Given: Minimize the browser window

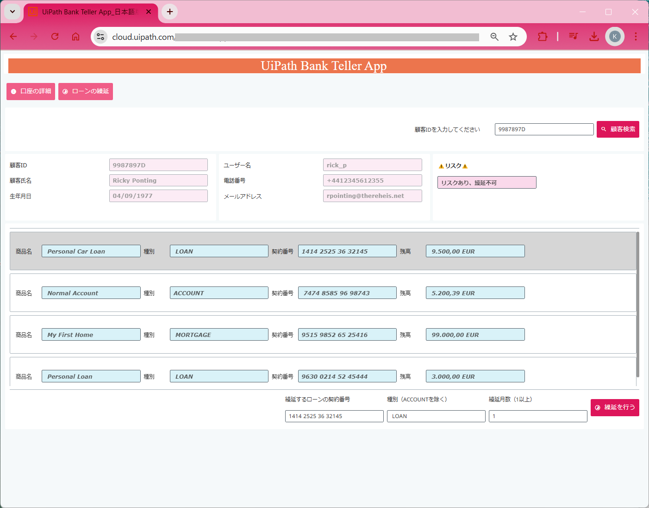Looking at the screenshot, I should 582,12.
